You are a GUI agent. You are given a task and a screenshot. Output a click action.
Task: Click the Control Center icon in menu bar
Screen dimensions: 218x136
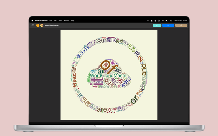click(x=171, y=21)
